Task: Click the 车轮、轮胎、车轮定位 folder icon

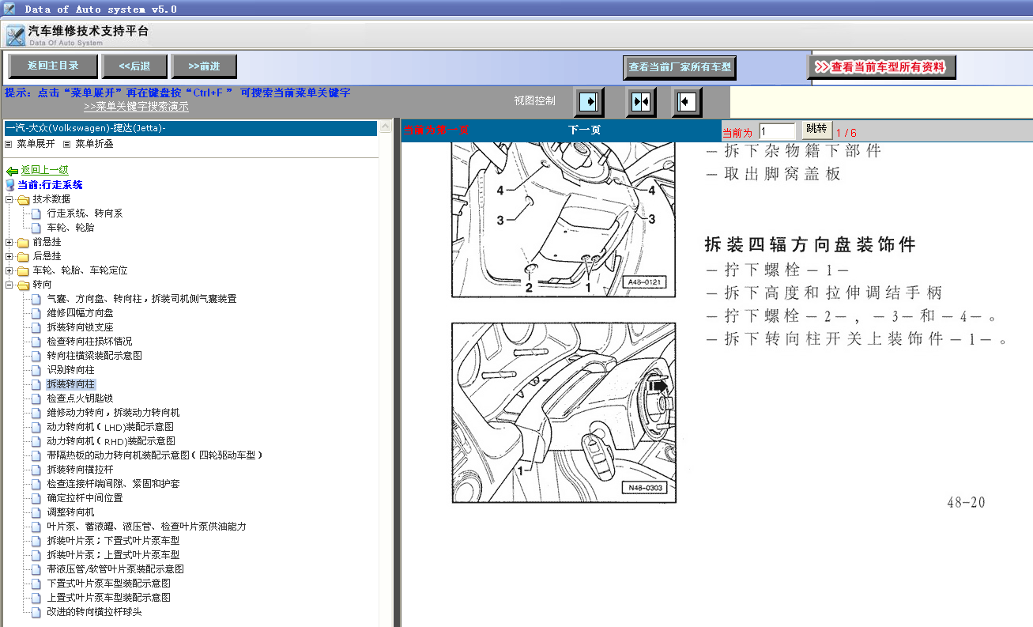Action: pyautogui.click(x=23, y=270)
